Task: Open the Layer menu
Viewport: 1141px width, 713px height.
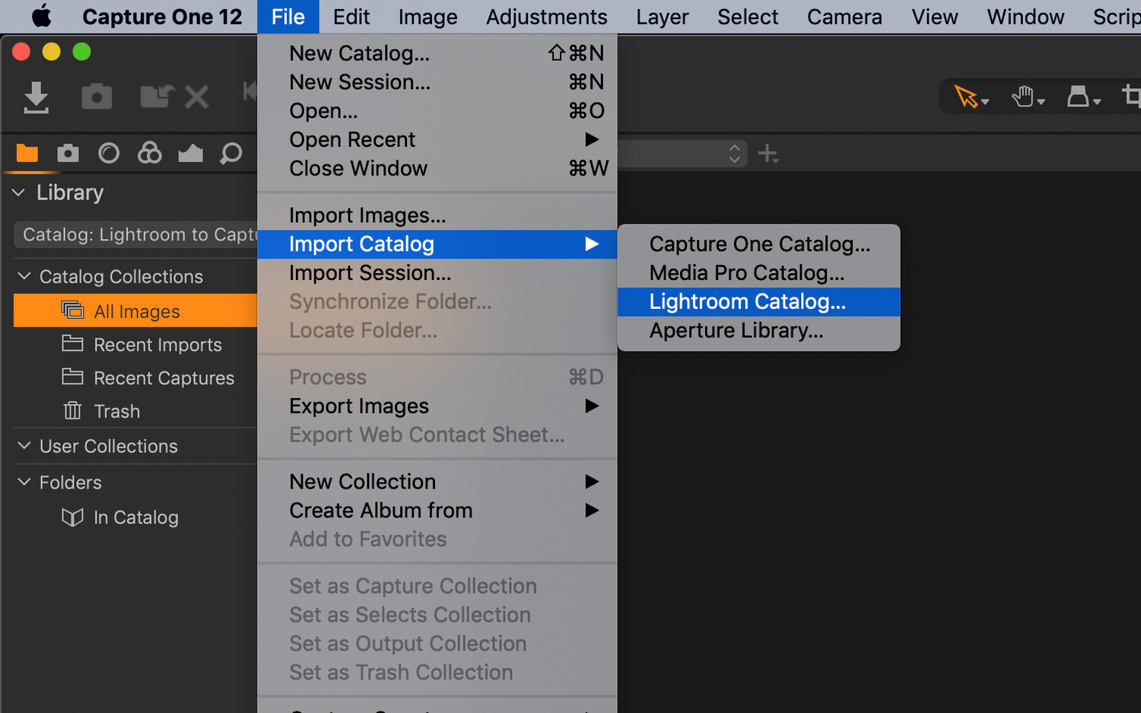Action: tap(663, 17)
